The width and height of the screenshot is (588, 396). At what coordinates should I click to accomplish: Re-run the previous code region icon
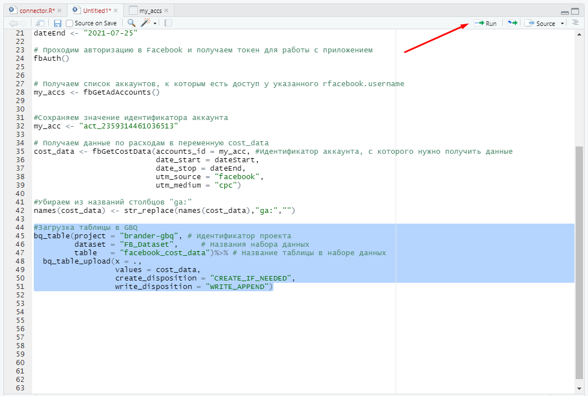pyautogui.click(x=512, y=23)
